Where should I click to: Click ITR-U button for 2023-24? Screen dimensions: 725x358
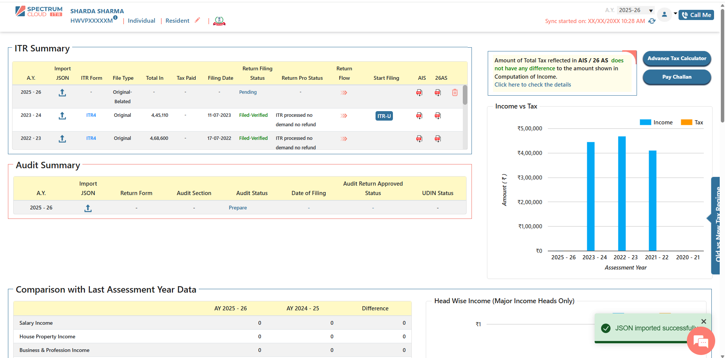384,116
